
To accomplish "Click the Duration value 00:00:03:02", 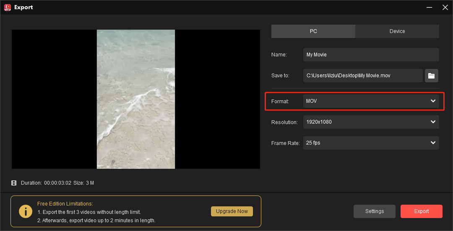I will pyautogui.click(x=57, y=183).
